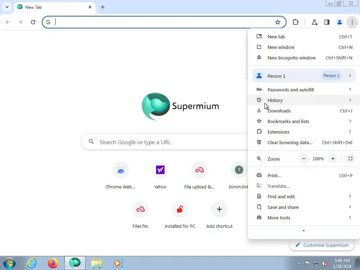The image size is (360, 270).
Task: Open Windows Explorer folder on taskbar
Action: click(97, 263)
